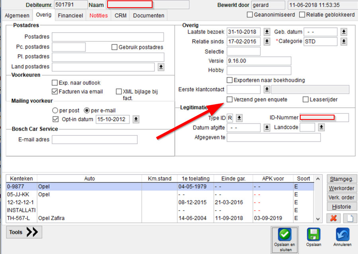Click the Verk. order button

pyautogui.click(x=342, y=197)
